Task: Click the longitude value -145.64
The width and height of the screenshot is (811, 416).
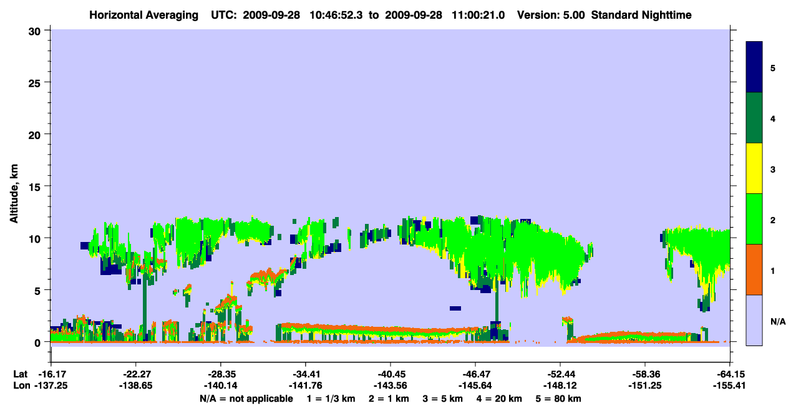Action: click(x=475, y=386)
